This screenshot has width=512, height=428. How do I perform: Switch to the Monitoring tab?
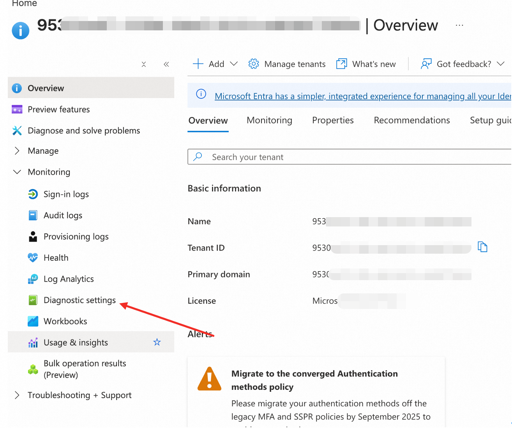269,120
